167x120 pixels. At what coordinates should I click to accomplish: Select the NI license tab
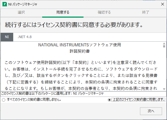7,37
